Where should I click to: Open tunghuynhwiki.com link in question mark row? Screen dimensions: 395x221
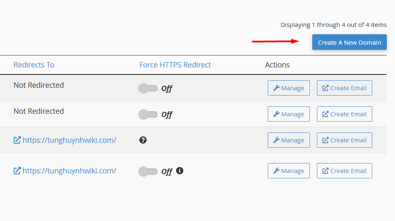(x=65, y=140)
